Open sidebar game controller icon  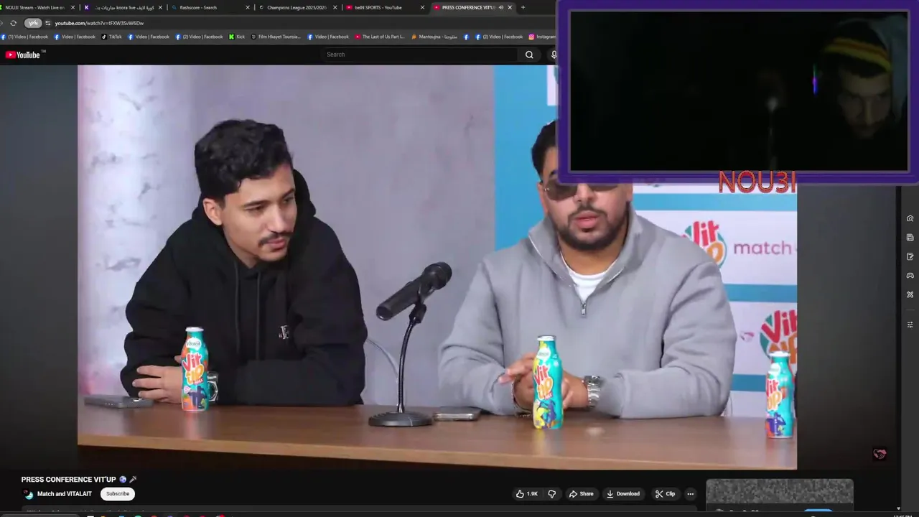(910, 276)
